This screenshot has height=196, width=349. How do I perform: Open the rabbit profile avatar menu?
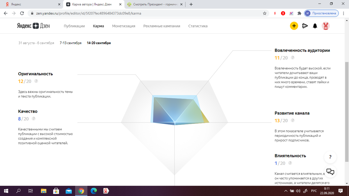[x=325, y=26]
